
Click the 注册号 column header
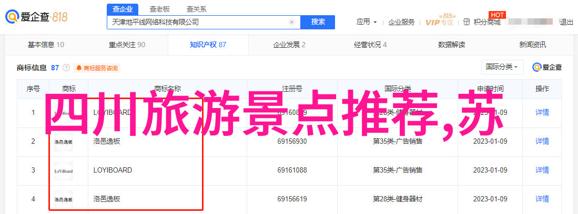(x=292, y=89)
